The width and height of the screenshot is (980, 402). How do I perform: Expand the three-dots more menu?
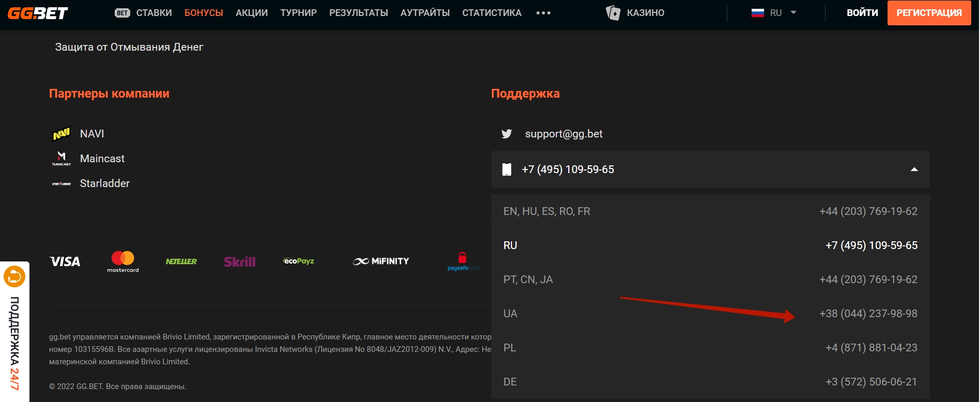click(x=543, y=13)
